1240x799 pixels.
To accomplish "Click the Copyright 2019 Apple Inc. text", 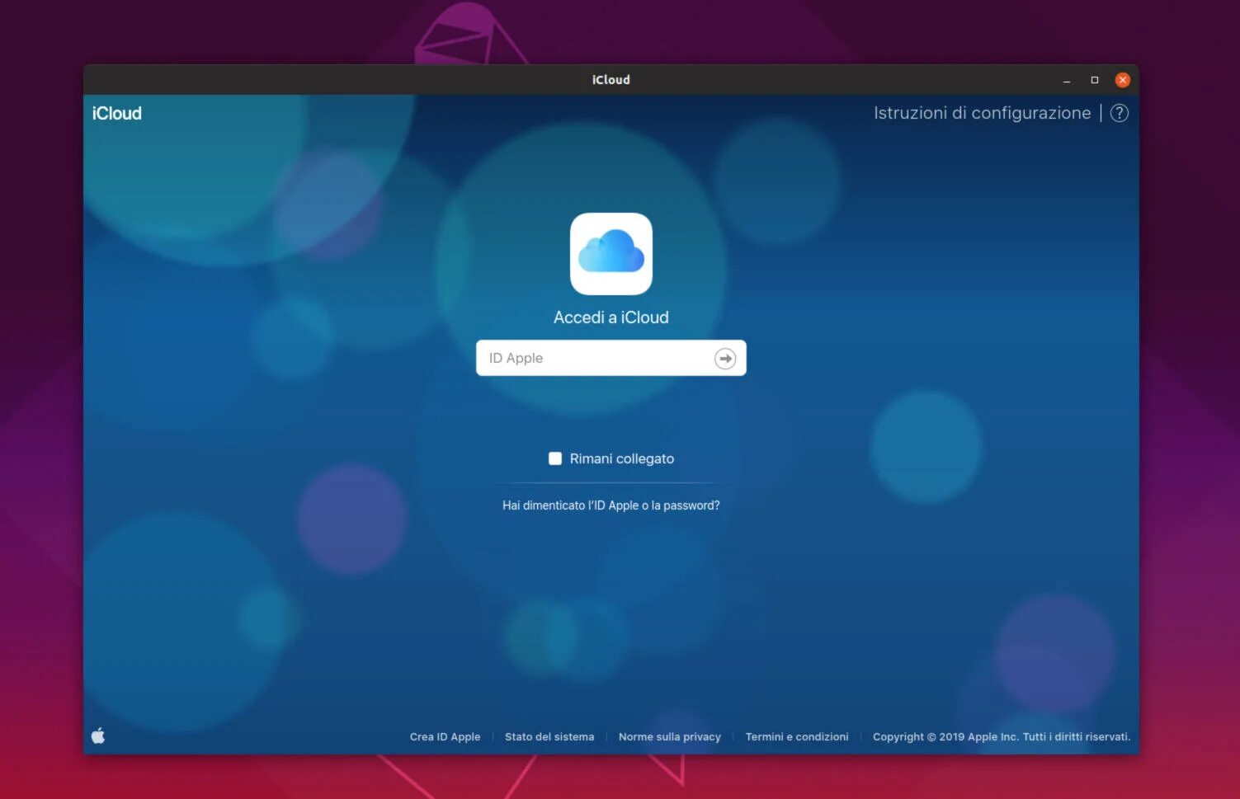I will point(1002,736).
